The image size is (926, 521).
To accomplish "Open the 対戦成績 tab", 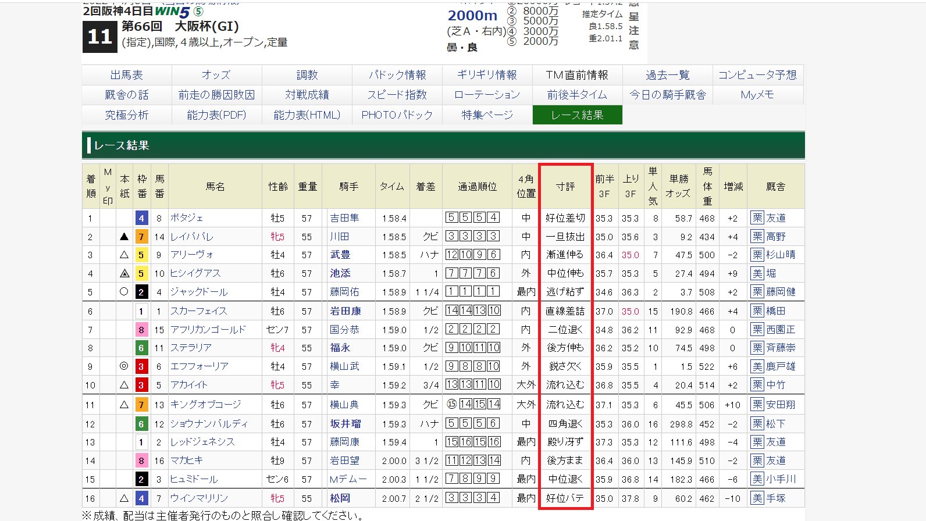I will [x=307, y=95].
